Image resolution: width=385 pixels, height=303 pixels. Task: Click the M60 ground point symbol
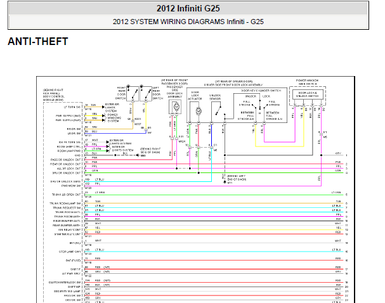[138, 155]
